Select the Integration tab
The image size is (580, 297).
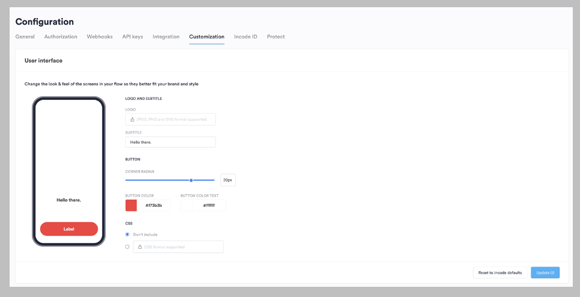coord(165,37)
